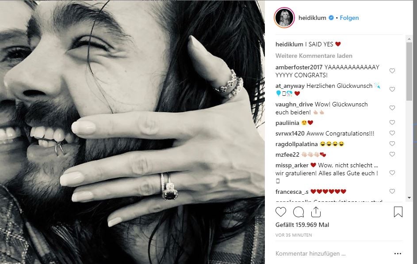Screen dimensions: 417x264
Task: Open the comment speech bubble icon
Action: 298,212
